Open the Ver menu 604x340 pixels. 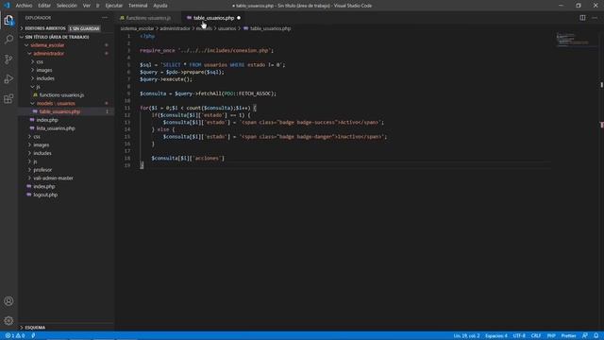(87, 6)
